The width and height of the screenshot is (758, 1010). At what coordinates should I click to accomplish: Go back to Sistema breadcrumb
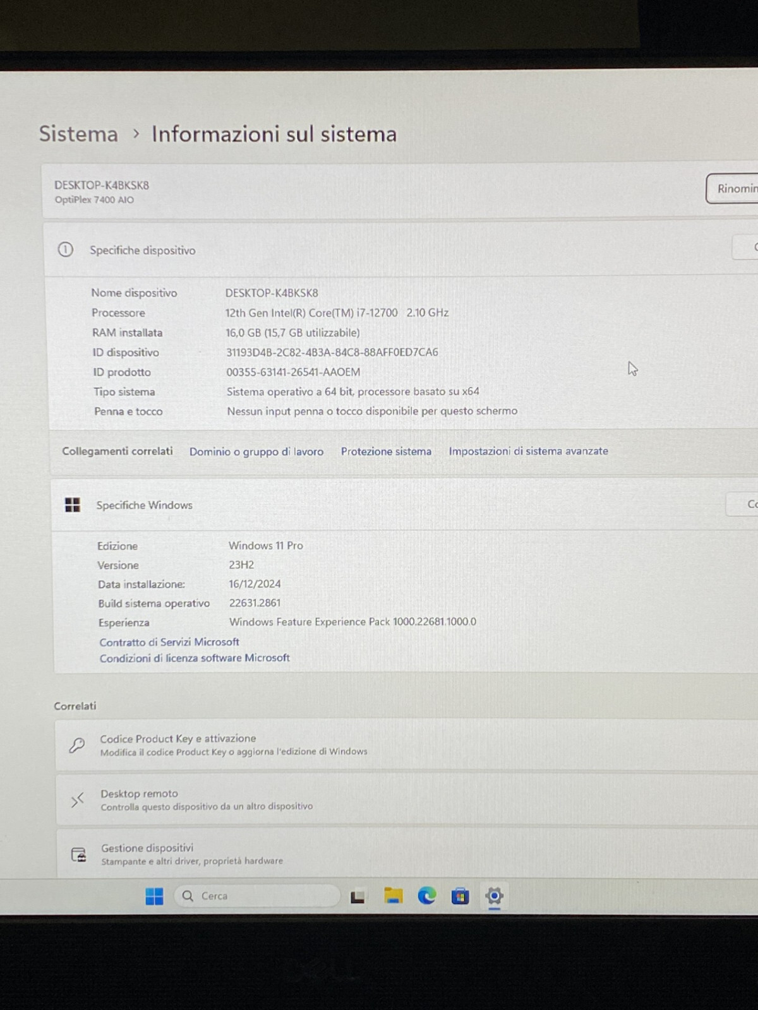coord(78,134)
